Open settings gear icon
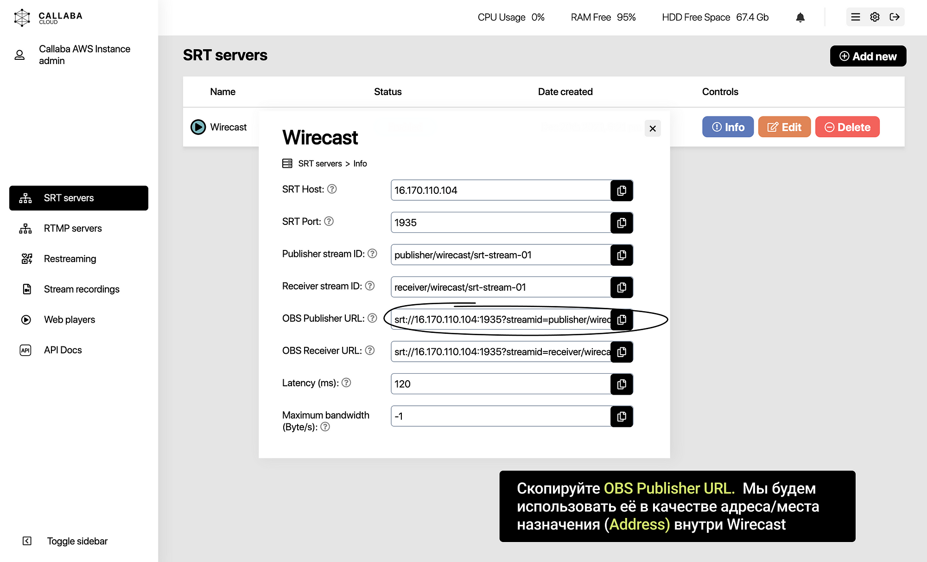The width and height of the screenshot is (927, 562). pyautogui.click(x=875, y=17)
